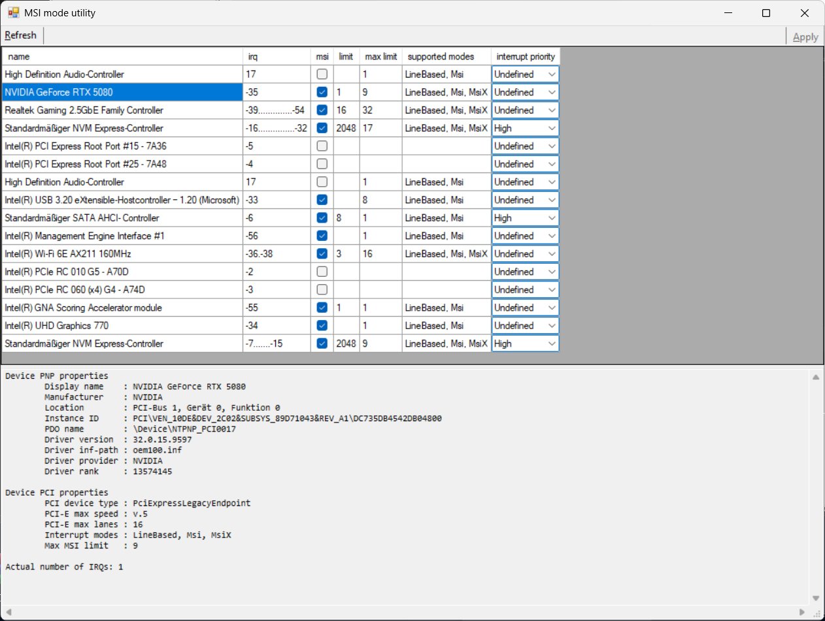The image size is (825, 621).
Task: Click horizontal scrollbar right arrow at bottom
Action: click(803, 612)
